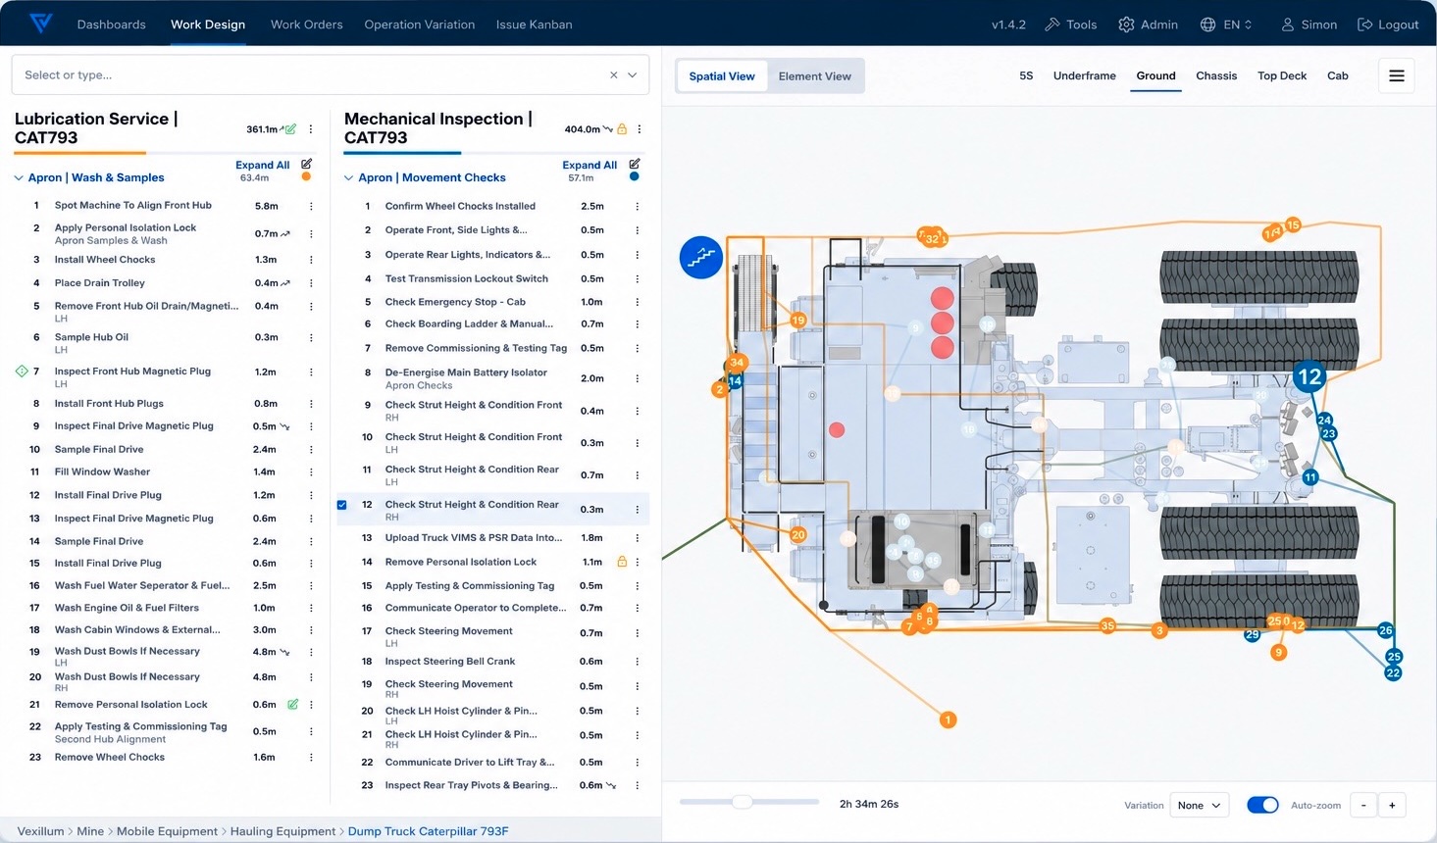Switch to Spatial View
Image resolution: width=1437 pixels, height=843 pixels.
[722, 76]
